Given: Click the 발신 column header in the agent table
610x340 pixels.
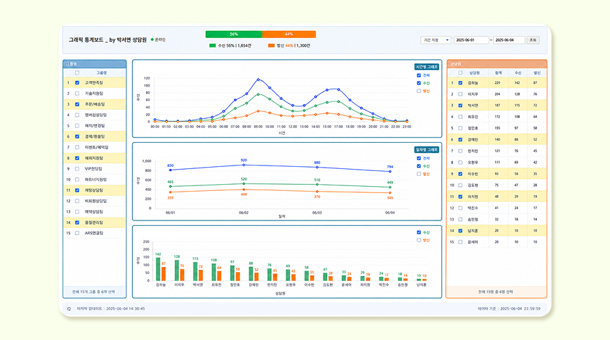Looking at the screenshot, I should click(x=537, y=73).
